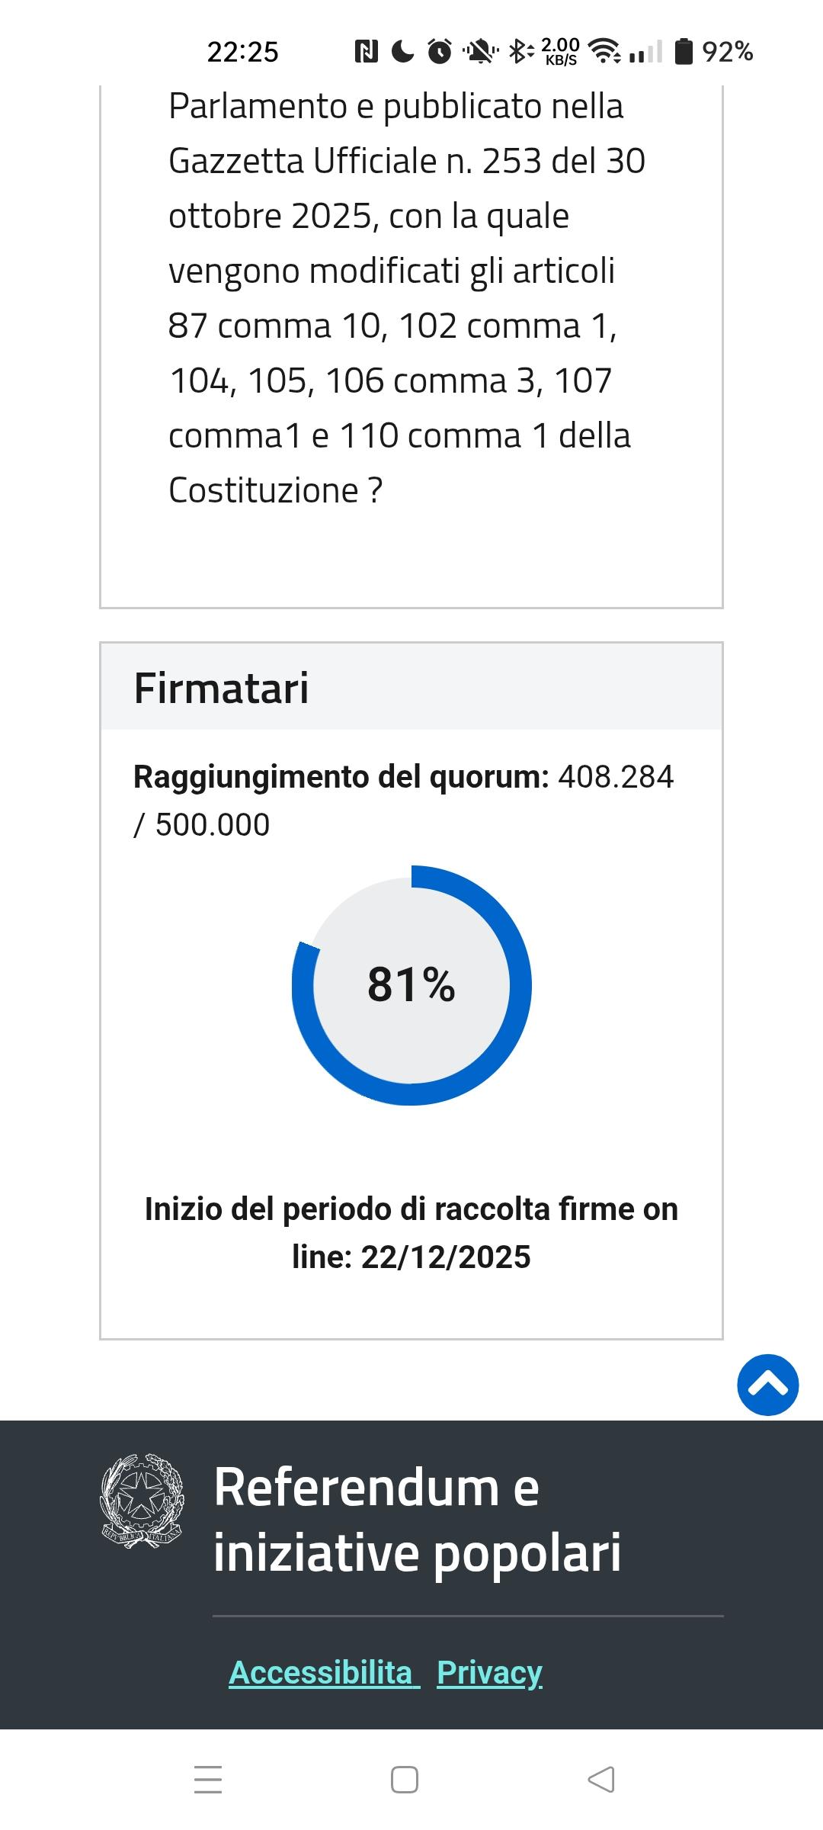The height and width of the screenshot is (1830, 823).
Task: Open recent apps with three-line icon
Action: click(x=208, y=1780)
